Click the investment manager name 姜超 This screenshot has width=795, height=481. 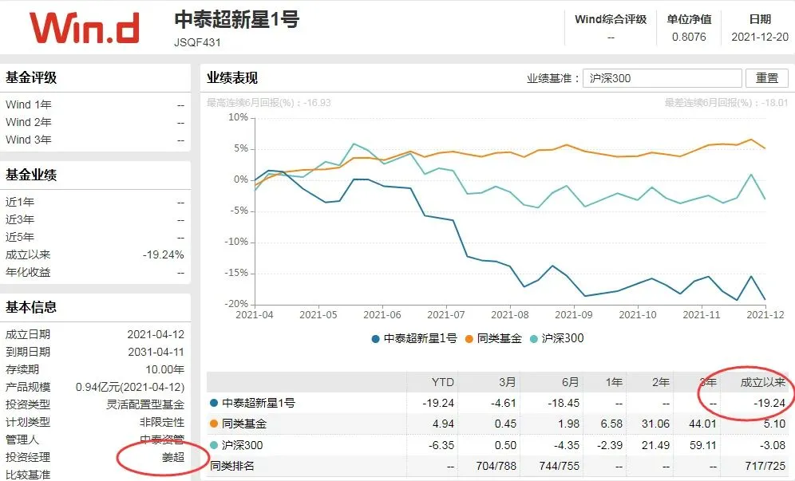(x=173, y=457)
